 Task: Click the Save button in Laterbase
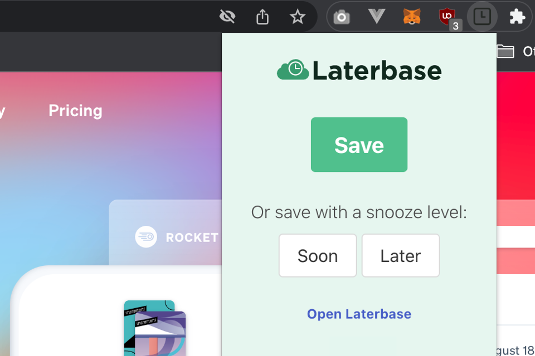(x=359, y=145)
